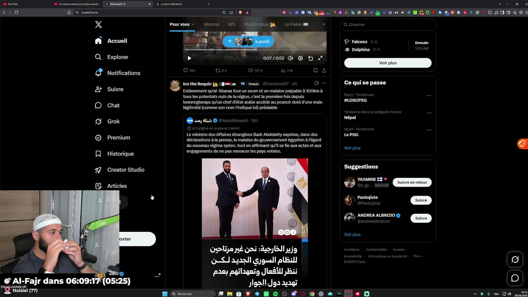
Task: Close the Accueil / X browser tab
Action: coord(149,4)
